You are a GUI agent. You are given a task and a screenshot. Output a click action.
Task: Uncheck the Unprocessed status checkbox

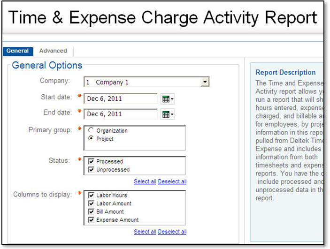click(92, 170)
